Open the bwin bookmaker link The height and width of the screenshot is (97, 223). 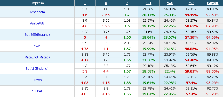(x=37, y=46)
